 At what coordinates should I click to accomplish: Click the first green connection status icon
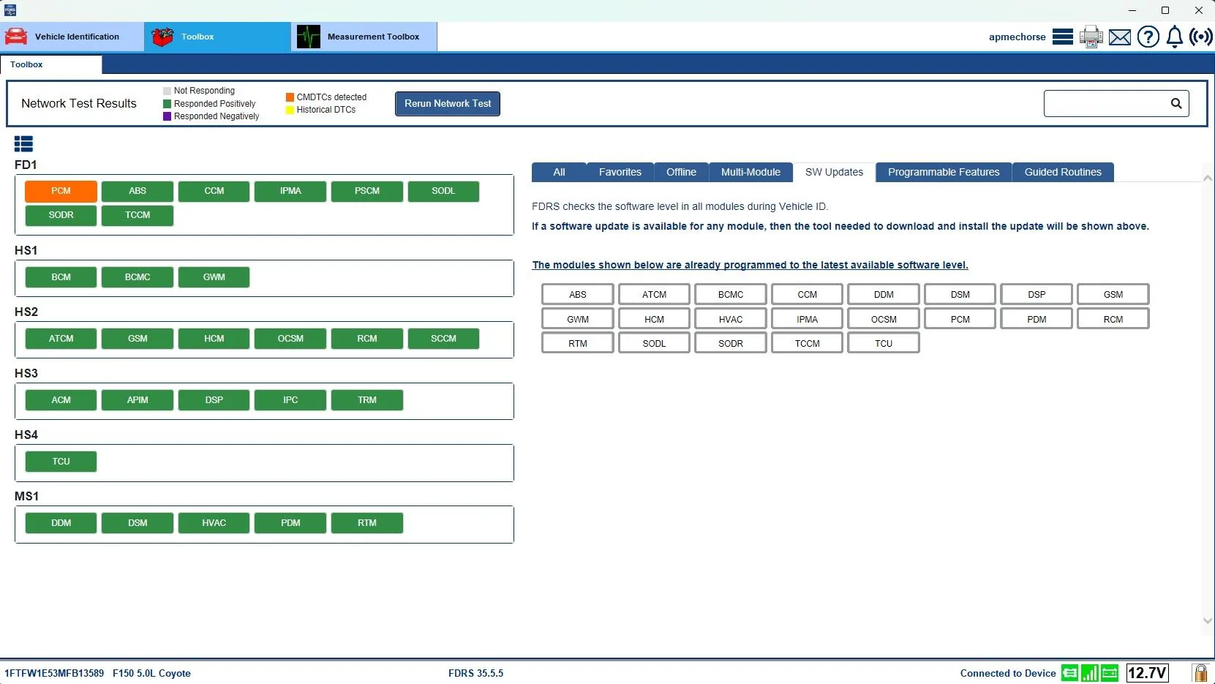[x=1070, y=673]
